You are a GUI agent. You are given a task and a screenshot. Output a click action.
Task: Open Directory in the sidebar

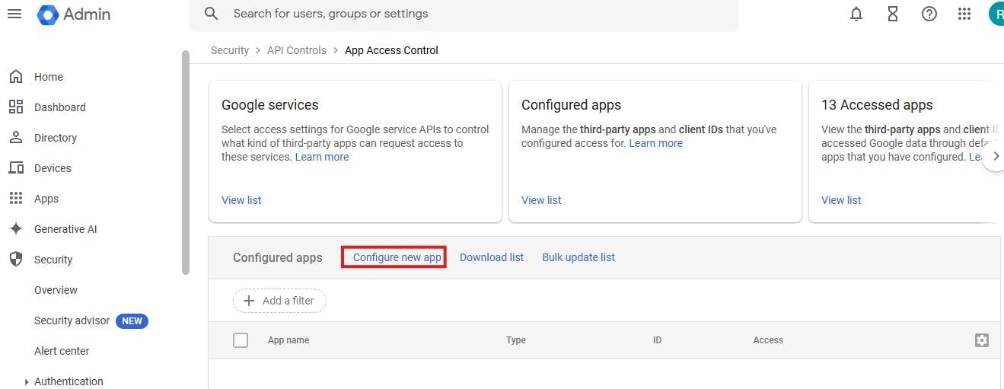56,138
